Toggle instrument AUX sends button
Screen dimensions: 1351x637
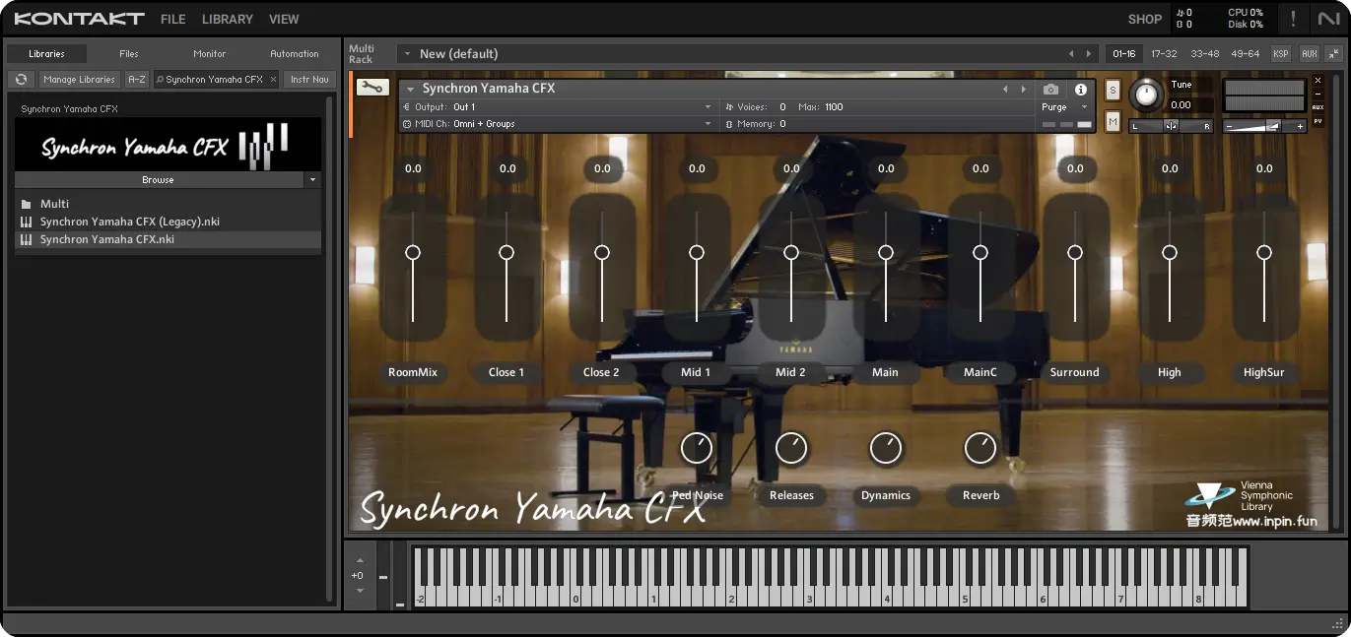tap(1318, 107)
